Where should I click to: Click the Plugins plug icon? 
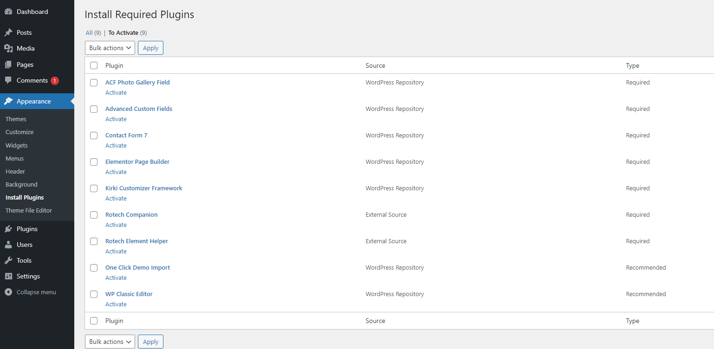click(8, 229)
